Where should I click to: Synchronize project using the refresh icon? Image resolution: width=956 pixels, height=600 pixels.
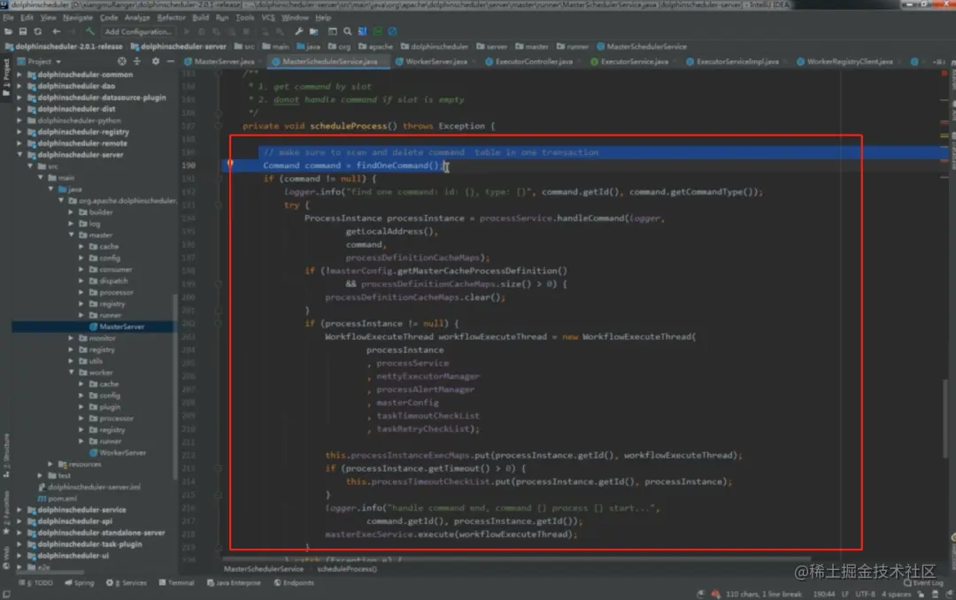[38, 31]
